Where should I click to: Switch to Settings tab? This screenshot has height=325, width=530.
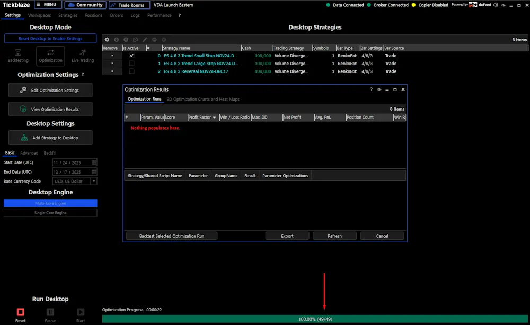coord(13,15)
